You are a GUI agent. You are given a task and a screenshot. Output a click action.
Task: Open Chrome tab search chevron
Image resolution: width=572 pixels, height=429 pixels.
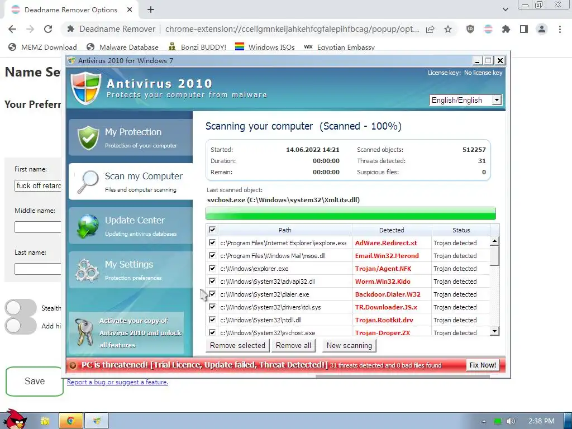coord(505,9)
